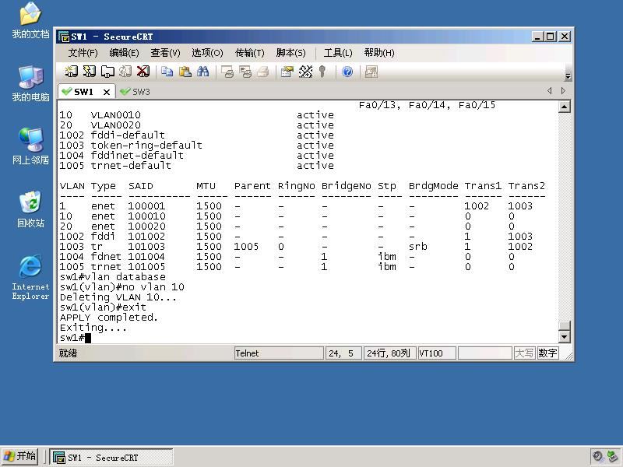Click the Paste clipboard icon
The width and height of the screenshot is (623, 467).
(x=185, y=72)
